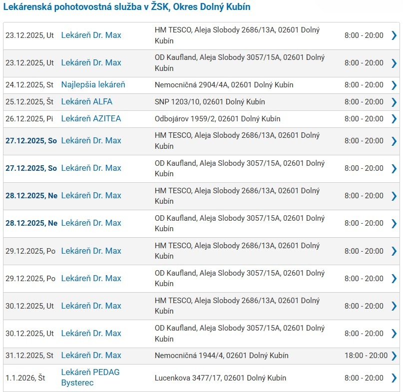Click the chevron arrow in the Lekáreň ALFA row
403x392 pixels.
[x=394, y=102]
